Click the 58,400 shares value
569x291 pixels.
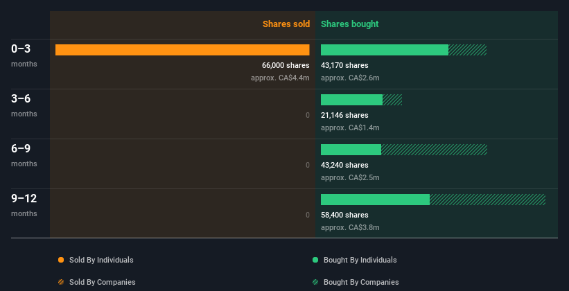click(x=344, y=215)
